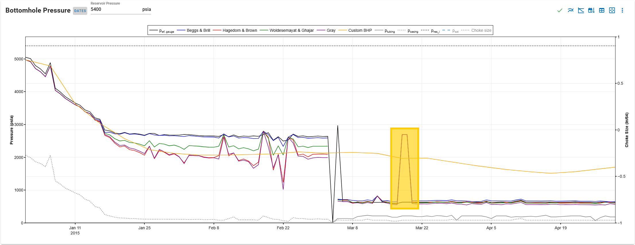Click the 2015 year label under Jan 11

tap(75, 233)
